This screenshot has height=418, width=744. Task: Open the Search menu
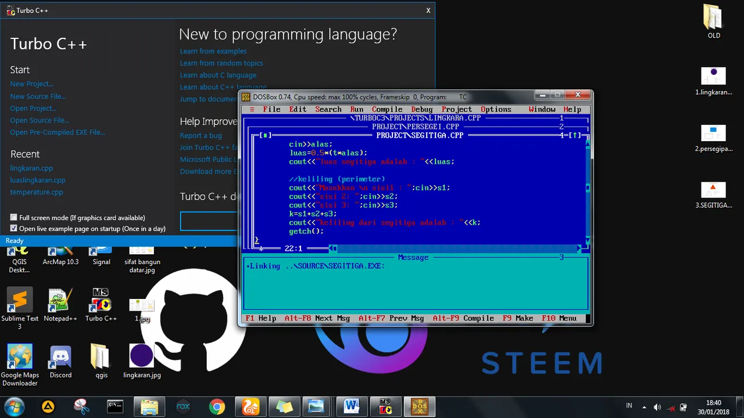tap(328, 109)
